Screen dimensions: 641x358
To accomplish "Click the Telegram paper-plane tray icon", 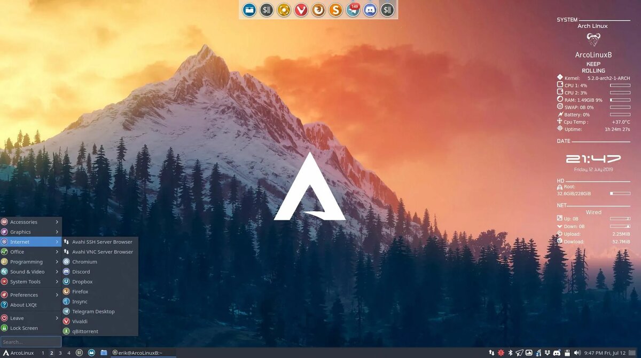I will tap(519, 353).
